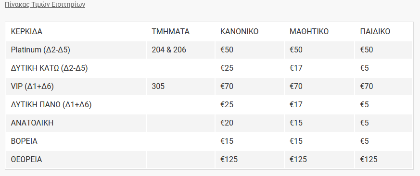Click the ΑΝΑΤΟΛΙΚΗ row label
The width and height of the screenshot is (420, 176).
32,123
